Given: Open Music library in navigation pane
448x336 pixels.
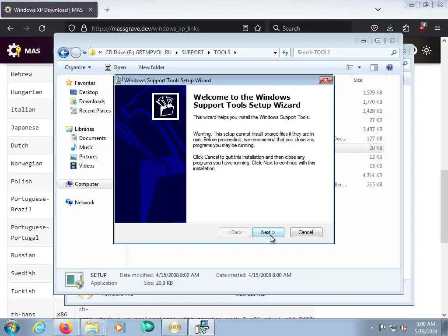Looking at the screenshot, I should click(86, 147).
